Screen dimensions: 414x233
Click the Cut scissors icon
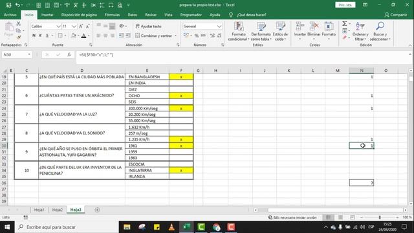pos(18,24)
